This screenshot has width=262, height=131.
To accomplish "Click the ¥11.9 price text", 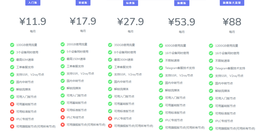I will [33, 21].
